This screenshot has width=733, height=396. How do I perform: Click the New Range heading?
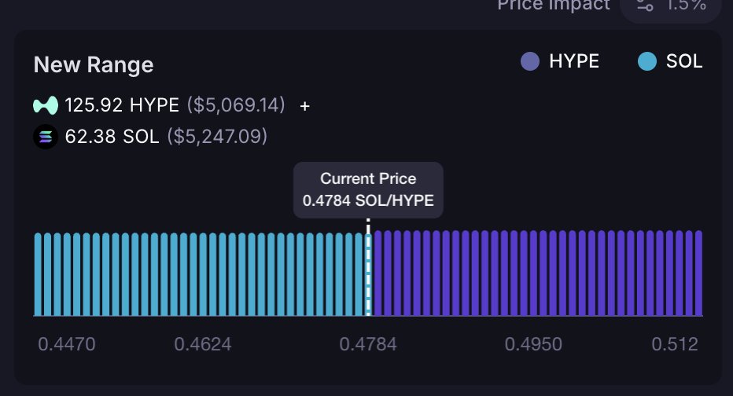[93, 64]
